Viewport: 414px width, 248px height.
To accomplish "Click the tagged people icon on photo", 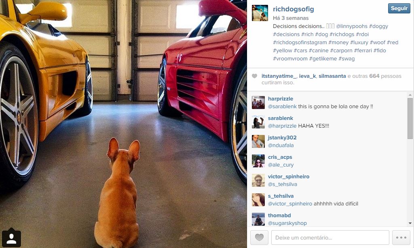I will click(11, 237).
